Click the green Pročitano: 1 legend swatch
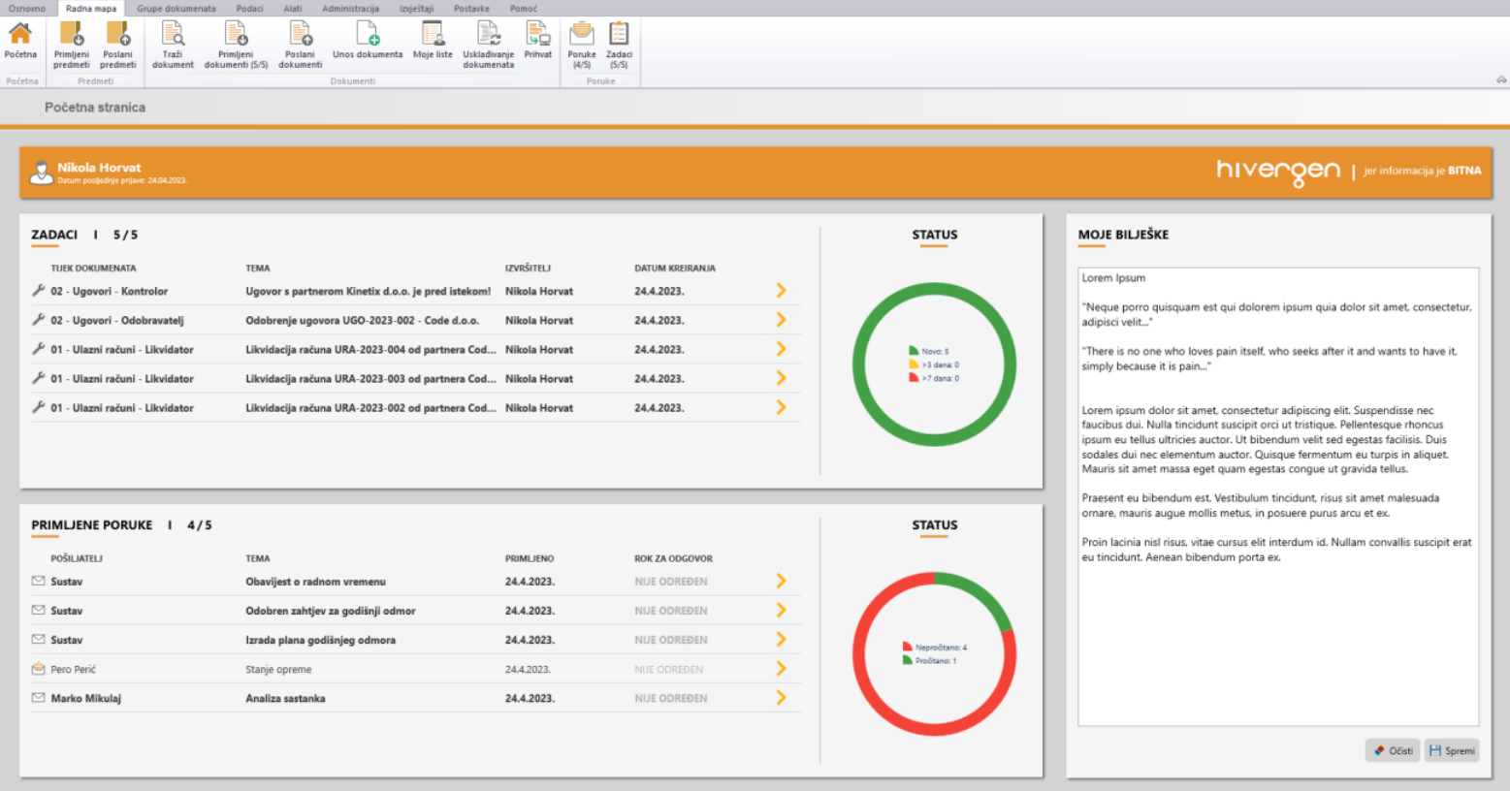Image resolution: width=1510 pixels, height=791 pixels. [908, 660]
